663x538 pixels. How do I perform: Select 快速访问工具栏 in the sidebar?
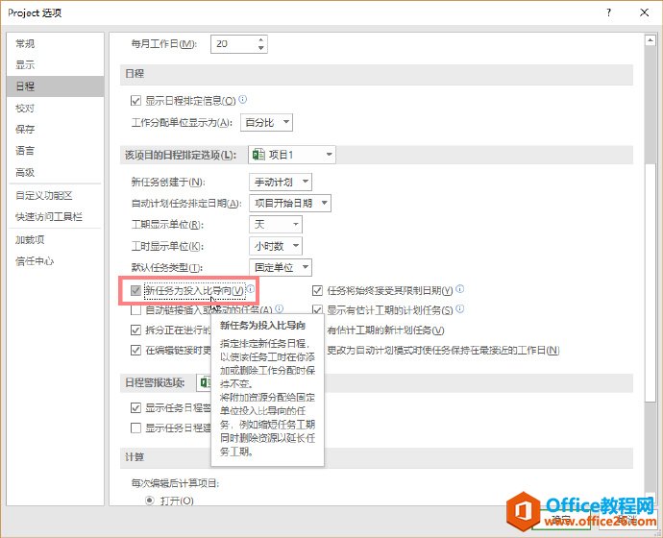tap(55, 217)
